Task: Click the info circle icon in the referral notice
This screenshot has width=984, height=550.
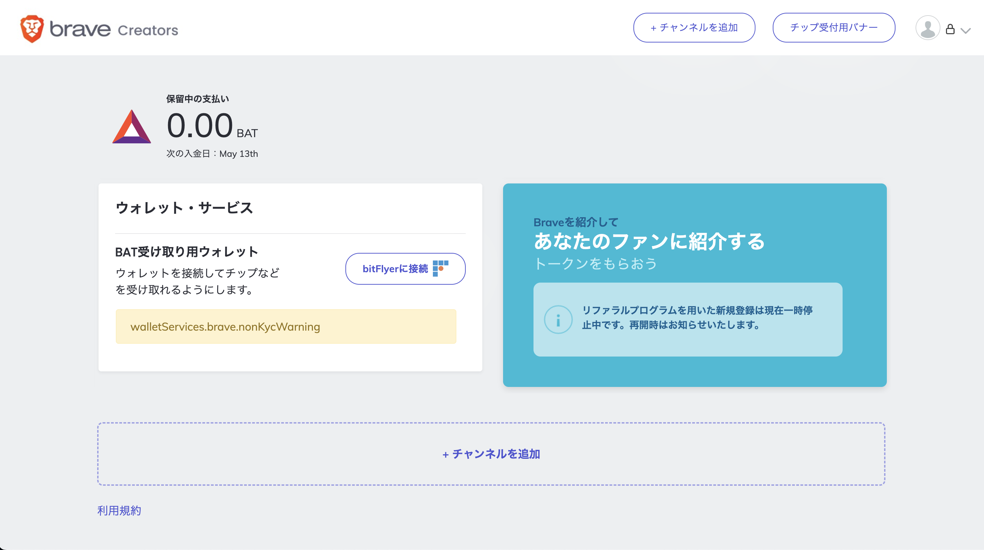Action: click(x=558, y=320)
